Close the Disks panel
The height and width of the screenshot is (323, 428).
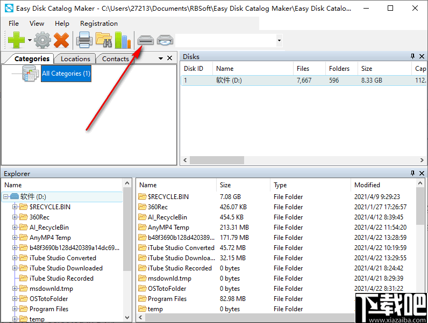click(422, 56)
